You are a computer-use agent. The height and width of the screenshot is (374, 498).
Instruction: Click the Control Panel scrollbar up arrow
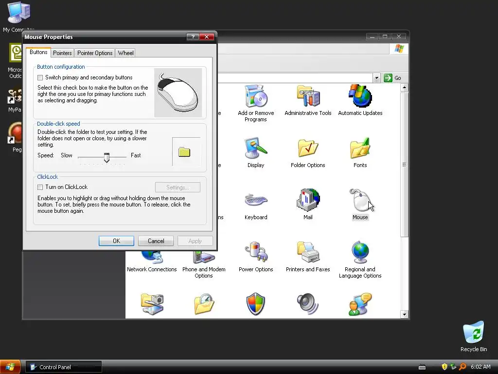[x=404, y=87]
